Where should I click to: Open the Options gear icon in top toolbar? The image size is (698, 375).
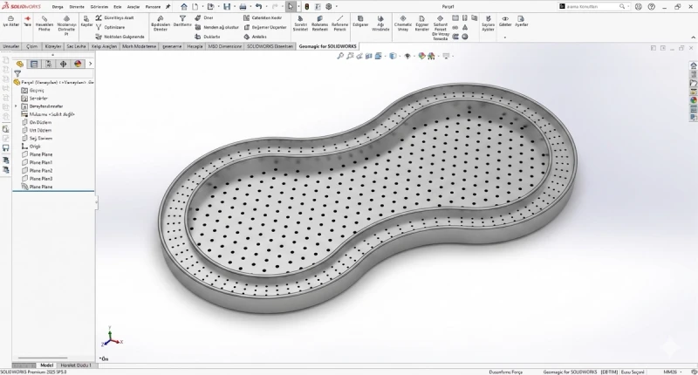click(x=329, y=7)
